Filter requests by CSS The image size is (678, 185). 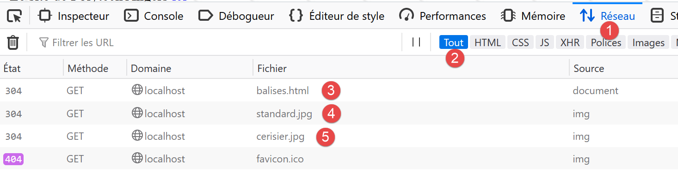coord(520,42)
